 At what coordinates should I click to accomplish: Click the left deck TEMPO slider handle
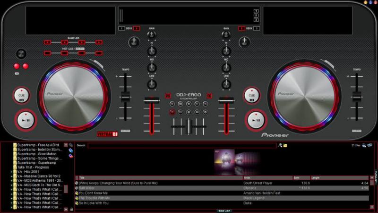125,97
